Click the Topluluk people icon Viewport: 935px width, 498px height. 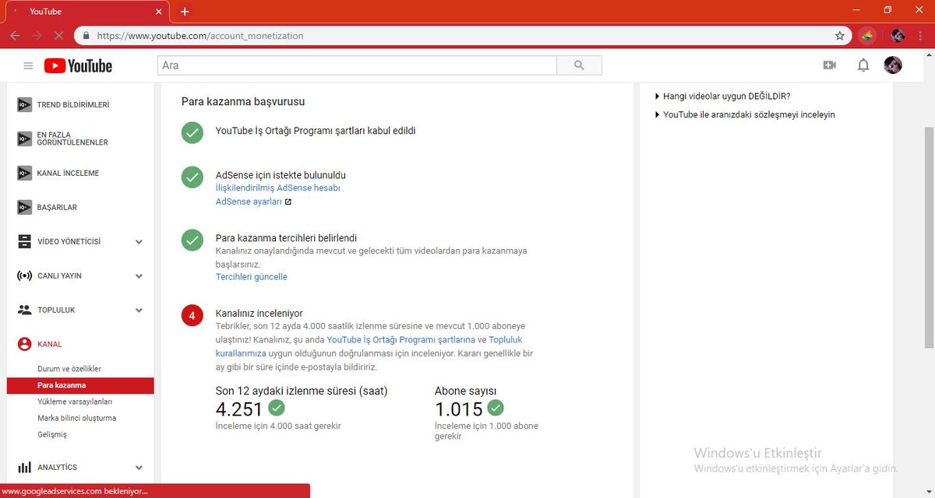tap(24, 310)
